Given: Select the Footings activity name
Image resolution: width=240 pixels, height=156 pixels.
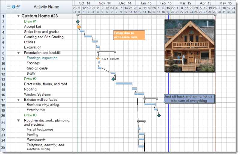Looking at the screenshot, I should tap(33, 63).
